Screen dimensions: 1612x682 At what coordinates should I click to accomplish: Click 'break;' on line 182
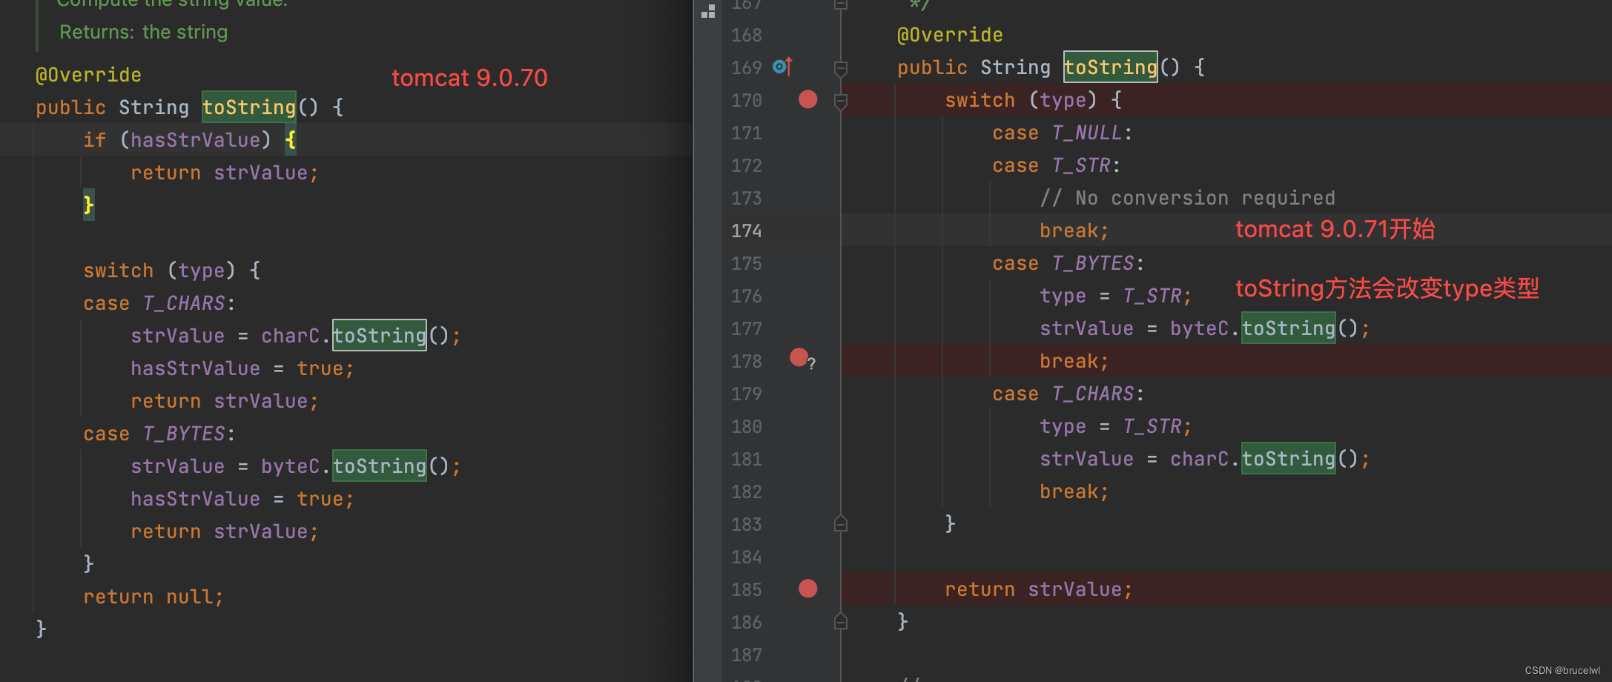1074,491
